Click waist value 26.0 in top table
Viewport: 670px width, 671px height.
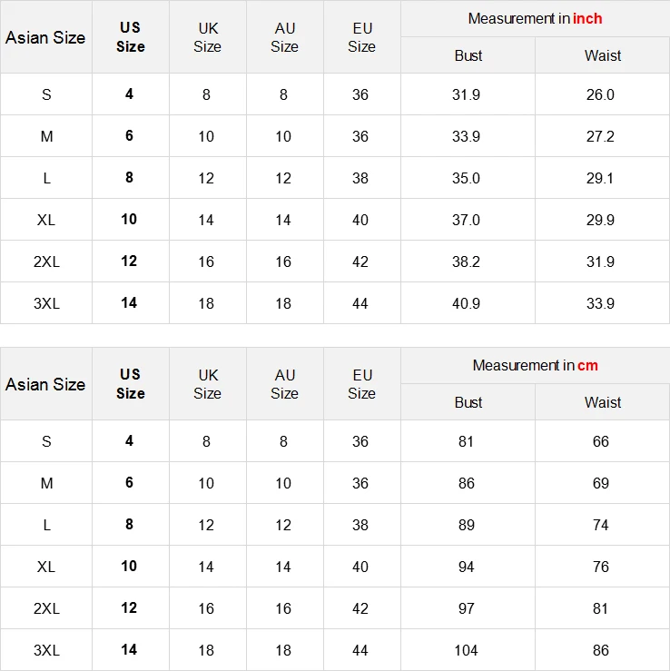(600, 94)
